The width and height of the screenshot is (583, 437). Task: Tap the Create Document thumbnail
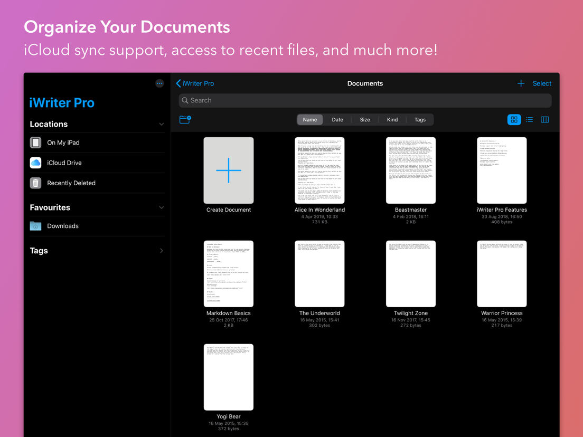229,170
